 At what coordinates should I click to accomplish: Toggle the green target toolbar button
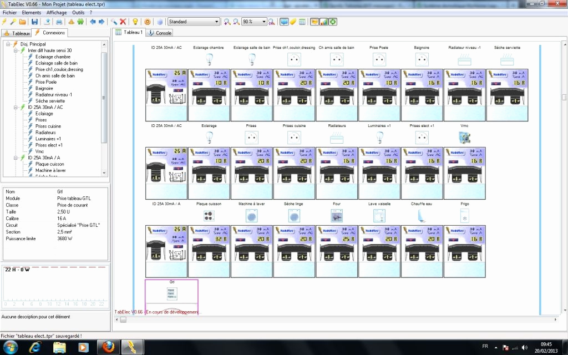[x=333, y=22]
